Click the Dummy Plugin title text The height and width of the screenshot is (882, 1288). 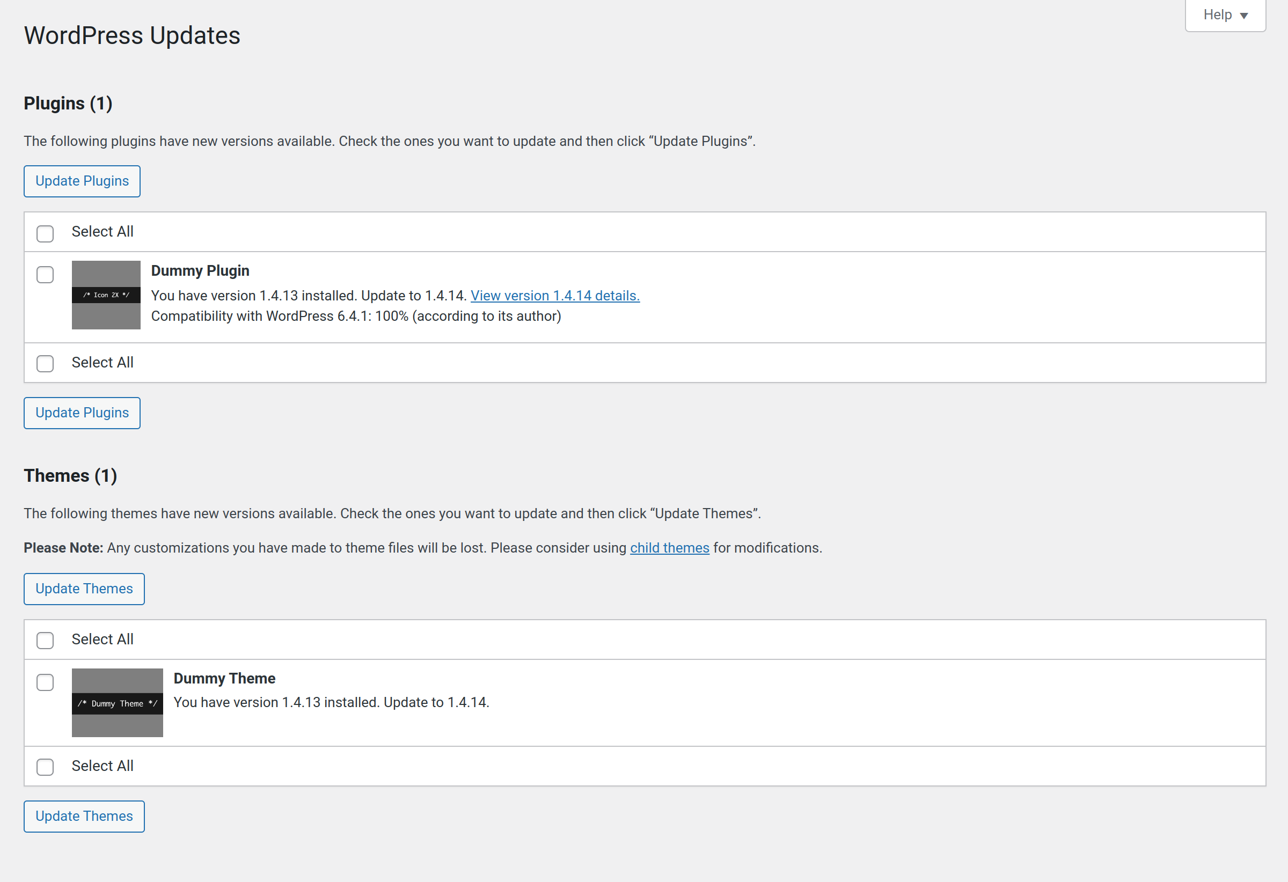(x=200, y=270)
